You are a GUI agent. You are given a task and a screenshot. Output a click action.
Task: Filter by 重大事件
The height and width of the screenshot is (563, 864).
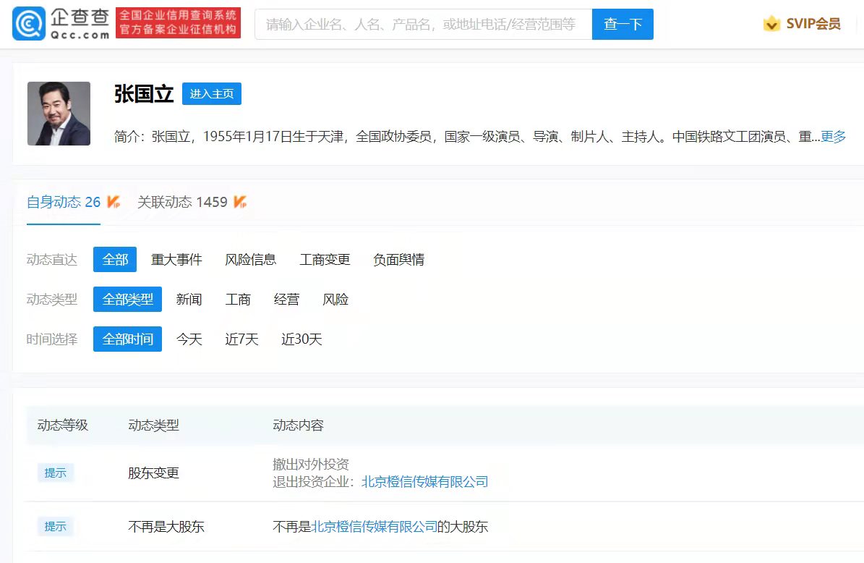pyautogui.click(x=176, y=260)
